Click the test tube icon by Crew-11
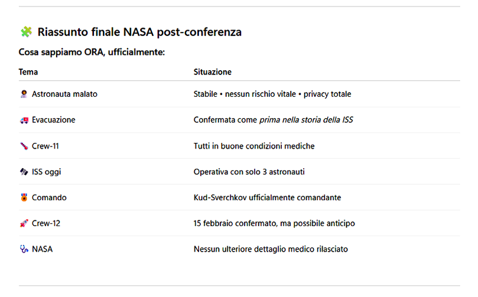Image resolution: width=478 pixels, height=297 pixels. tap(24, 146)
